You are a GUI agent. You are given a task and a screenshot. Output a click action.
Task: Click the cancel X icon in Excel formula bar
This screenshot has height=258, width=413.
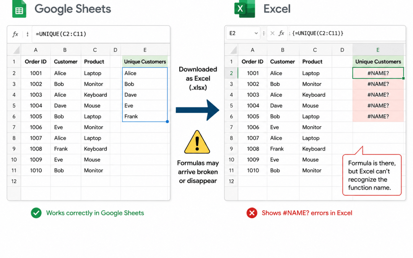point(272,33)
